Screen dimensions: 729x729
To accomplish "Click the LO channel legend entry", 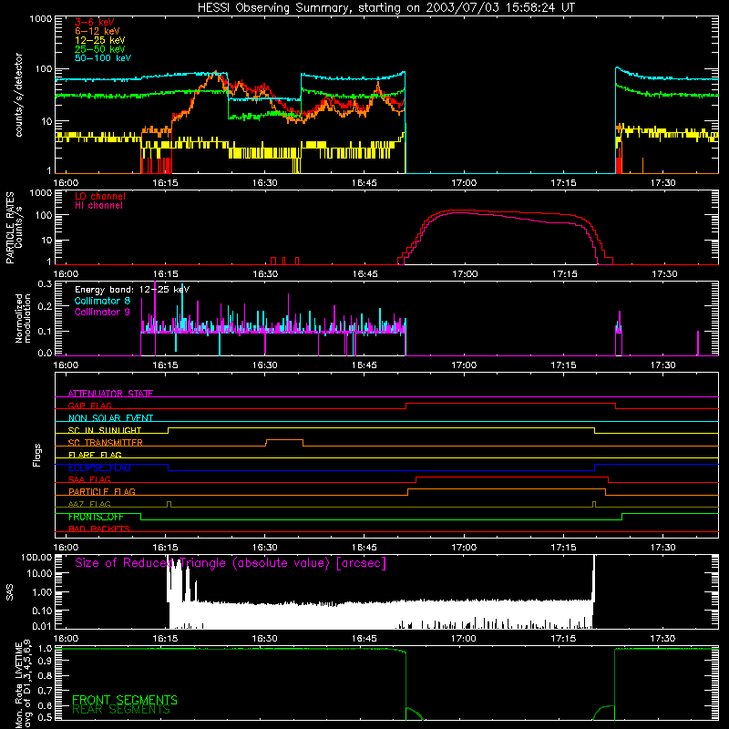I will [100, 196].
